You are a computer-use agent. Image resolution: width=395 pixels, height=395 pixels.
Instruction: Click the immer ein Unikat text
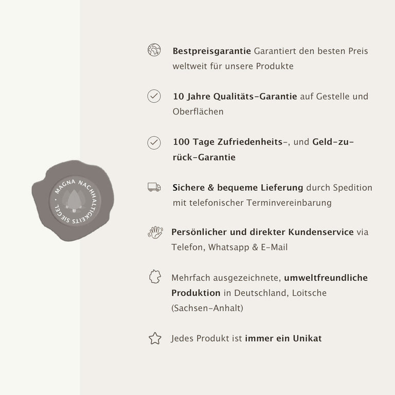pyautogui.click(x=283, y=338)
